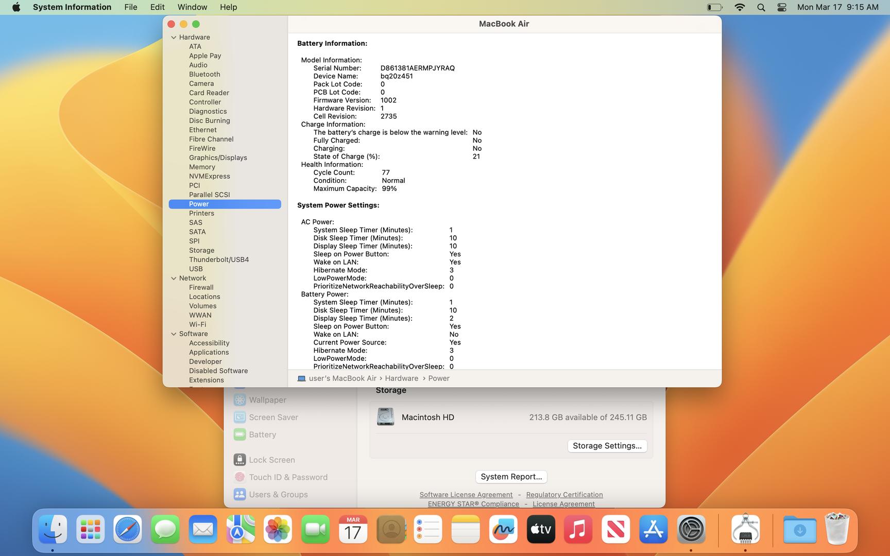The image size is (890, 556).
Task: Open the System Information dock icon
Action: 745,529
